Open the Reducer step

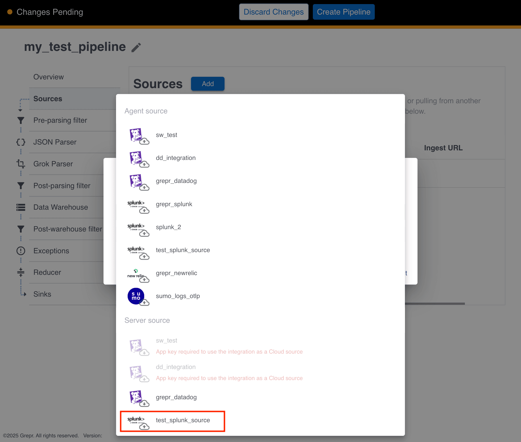pos(66,272)
